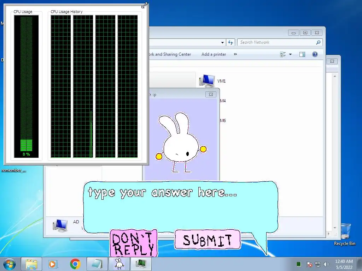Open the view options dropdown arrow

pyautogui.click(x=291, y=54)
